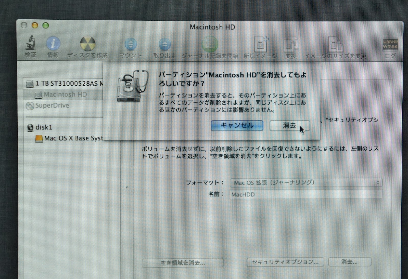The width and height of the screenshot is (408, 279).
Task: Click the 変換 (Convert) toolbar icon
Action: point(291,44)
